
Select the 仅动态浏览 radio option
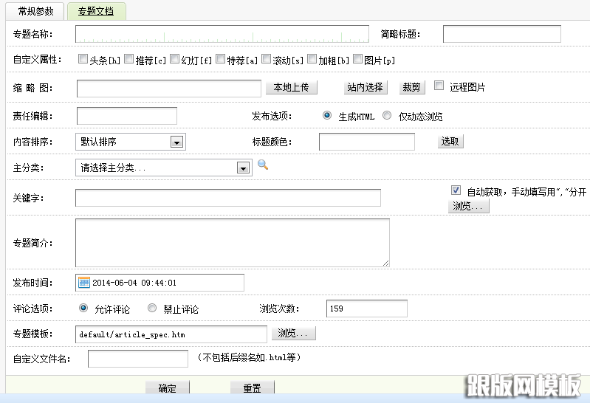coord(387,116)
